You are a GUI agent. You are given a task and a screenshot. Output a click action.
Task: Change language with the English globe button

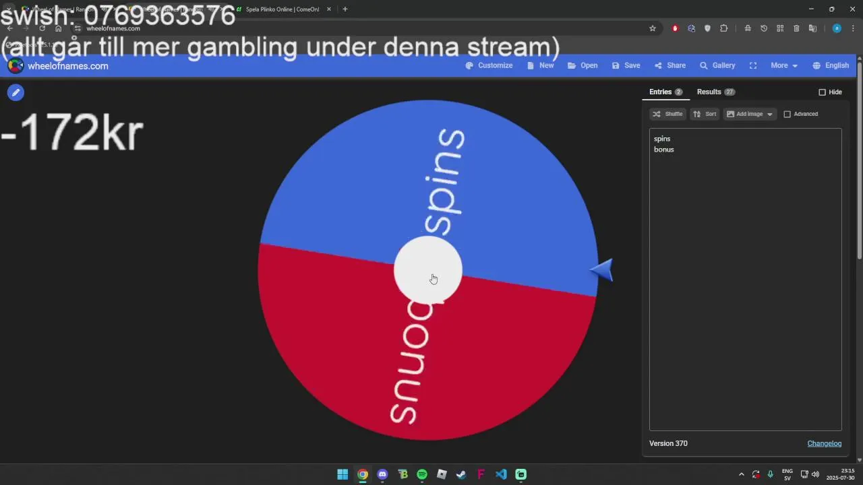831,65
